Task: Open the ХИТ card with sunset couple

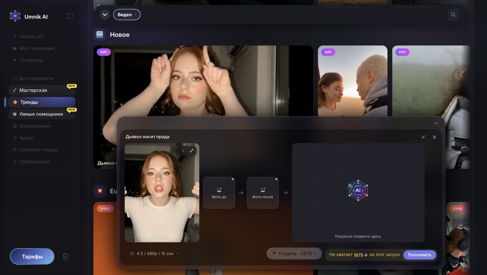Action: click(x=353, y=81)
